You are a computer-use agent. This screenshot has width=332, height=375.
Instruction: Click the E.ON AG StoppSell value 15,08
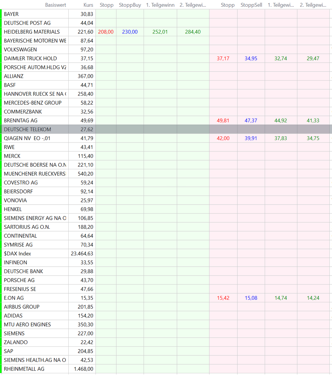pos(251,298)
